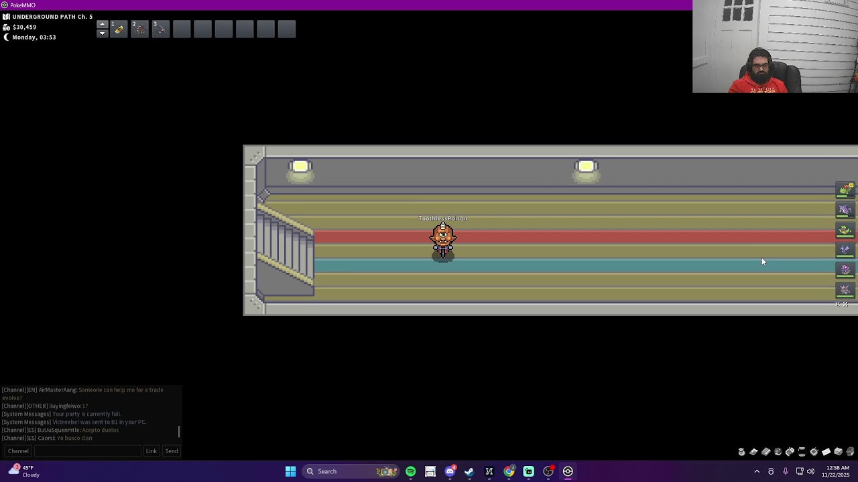Viewport: 858px width, 482px height.
Task: Use the bicycle in hotbar slot 2
Action: (139, 29)
